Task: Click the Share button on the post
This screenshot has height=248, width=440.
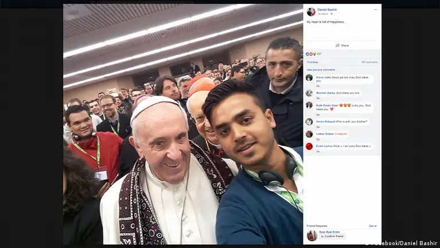Action: (x=342, y=45)
